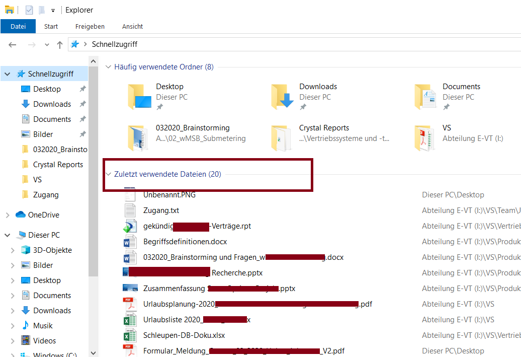The image size is (521, 357).
Task: Click the Desktop folder tile icon
Action: [140, 97]
